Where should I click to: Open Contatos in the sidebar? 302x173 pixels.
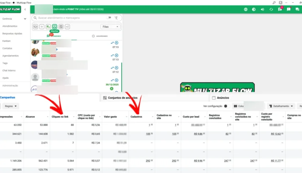[7, 48]
